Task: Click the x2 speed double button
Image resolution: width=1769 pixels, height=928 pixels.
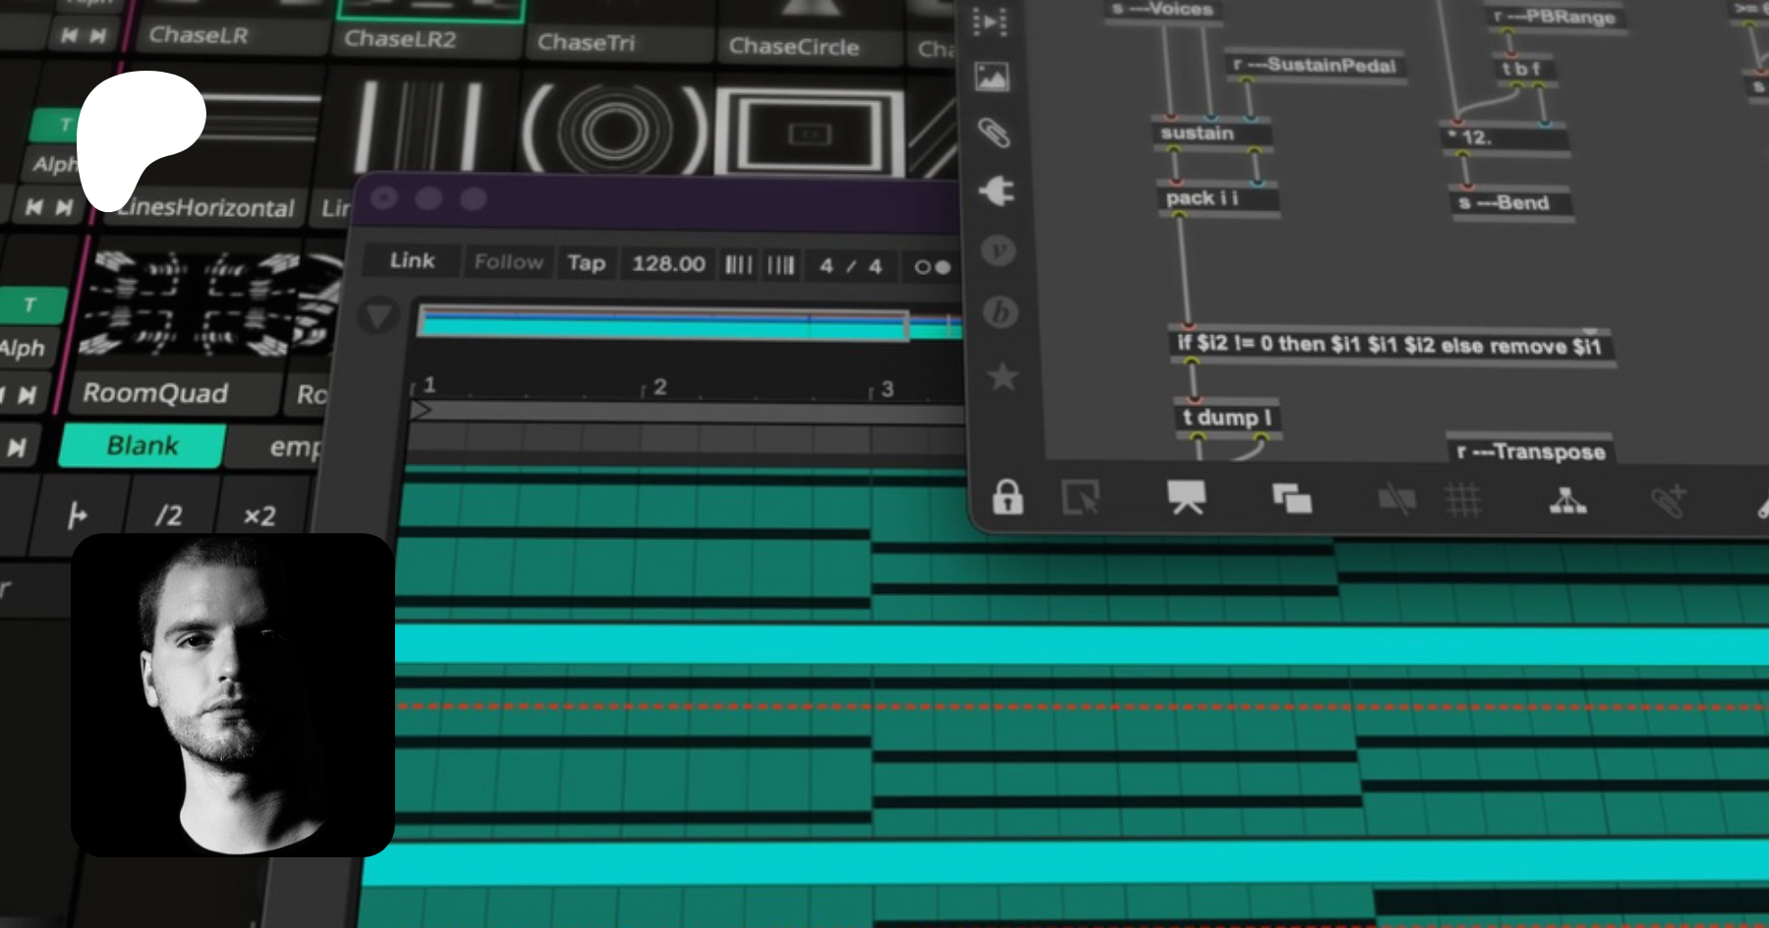Action: pos(259,516)
